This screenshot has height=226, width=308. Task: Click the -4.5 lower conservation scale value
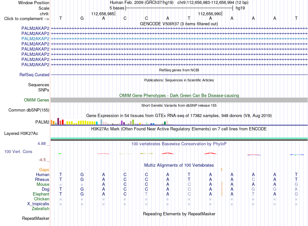[x=42, y=160]
